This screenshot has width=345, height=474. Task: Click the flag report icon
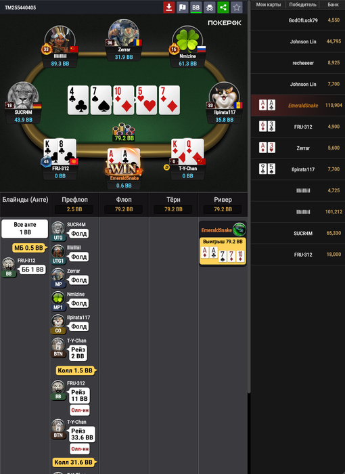coord(183,7)
